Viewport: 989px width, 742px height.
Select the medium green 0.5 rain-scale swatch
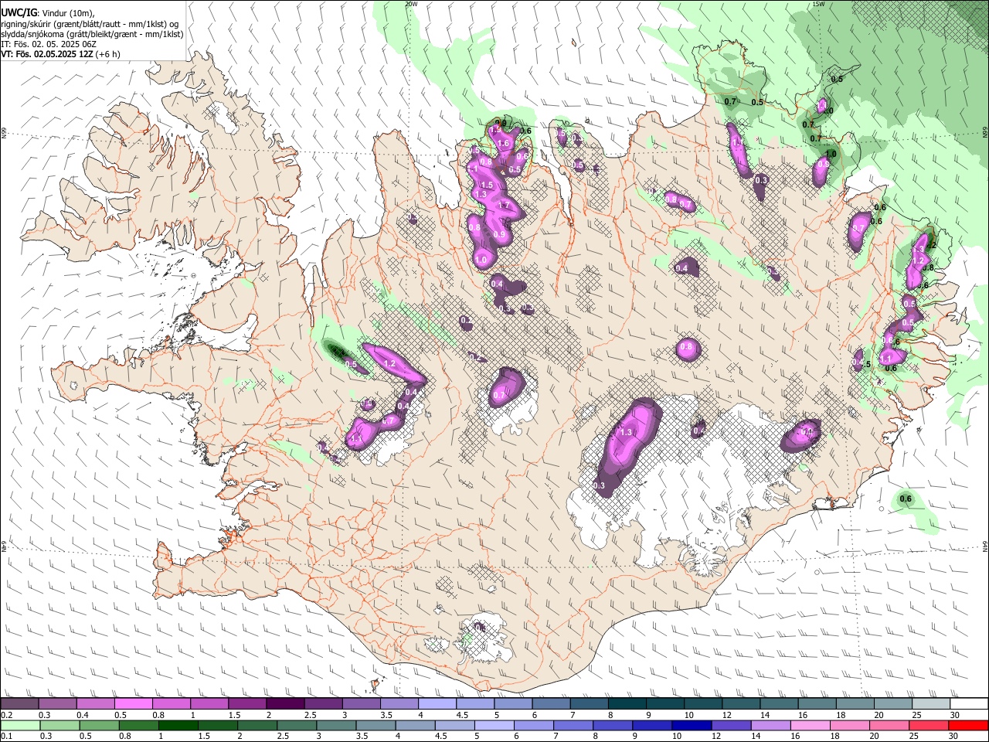click(99, 725)
